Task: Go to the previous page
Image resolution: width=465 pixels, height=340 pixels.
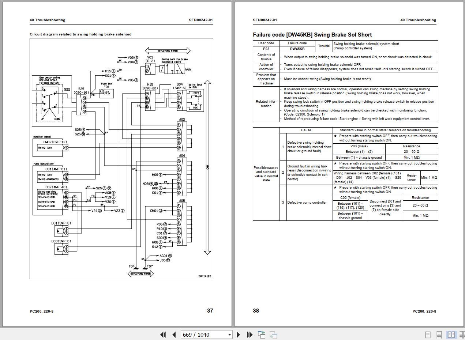Action: pos(174,335)
